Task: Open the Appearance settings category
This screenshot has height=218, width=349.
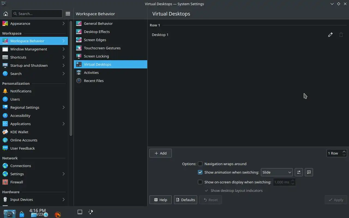Action: pos(34,23)
